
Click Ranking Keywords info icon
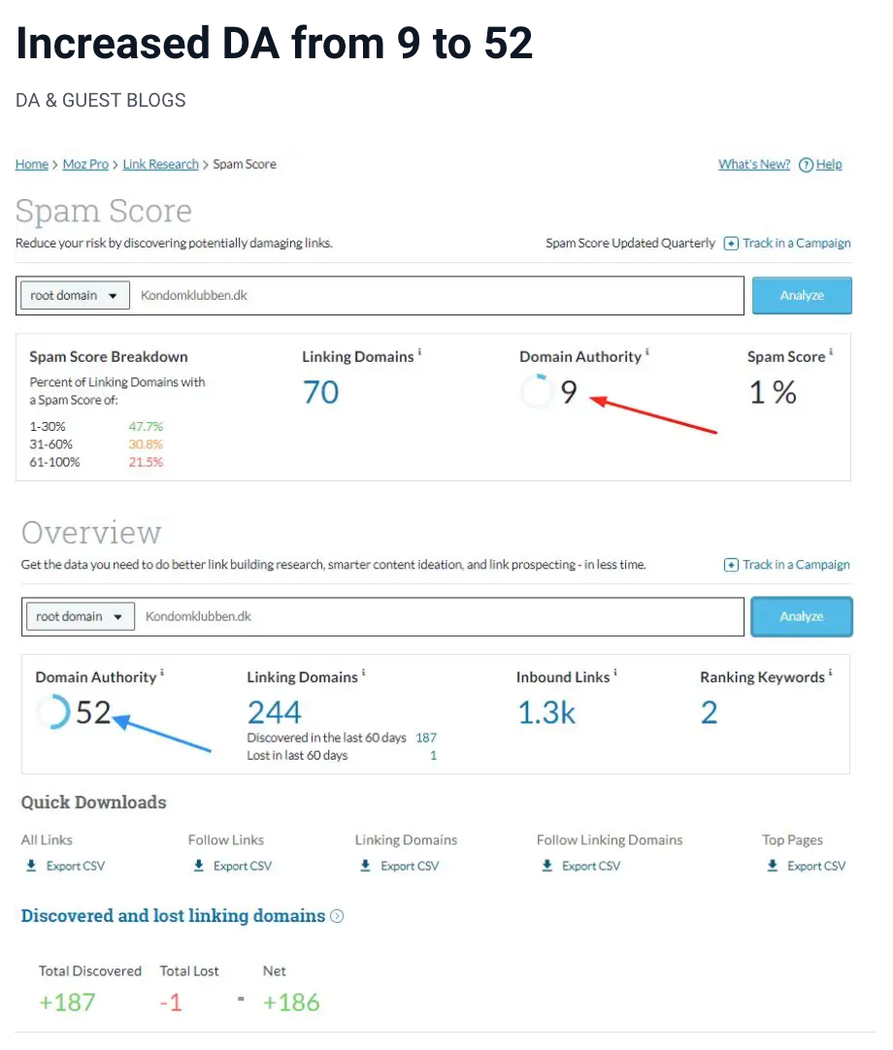pyautogui.click(x=831, y=673)
